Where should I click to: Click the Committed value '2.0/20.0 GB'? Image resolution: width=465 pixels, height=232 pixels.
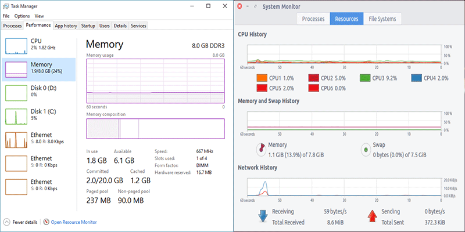click(x=105, y=180)
